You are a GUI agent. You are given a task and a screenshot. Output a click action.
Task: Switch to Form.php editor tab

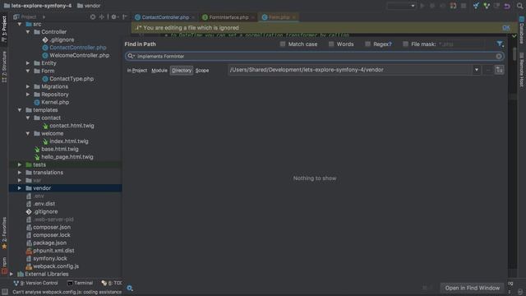pos(279,17)
